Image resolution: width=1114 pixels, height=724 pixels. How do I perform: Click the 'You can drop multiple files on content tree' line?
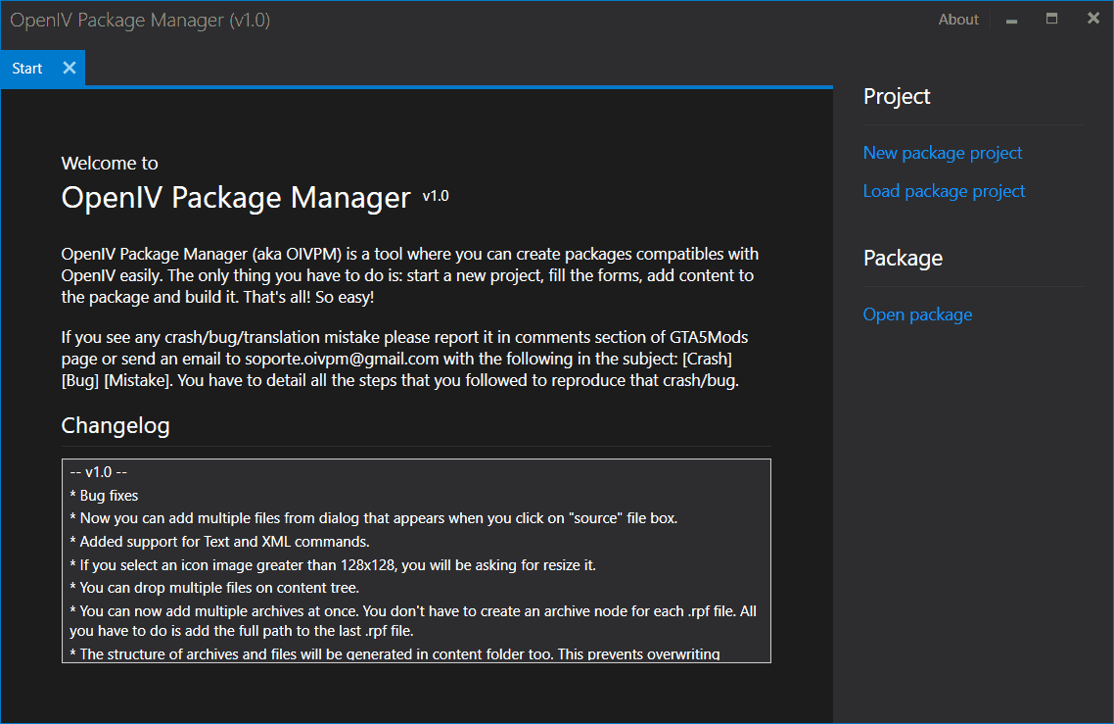214,588
